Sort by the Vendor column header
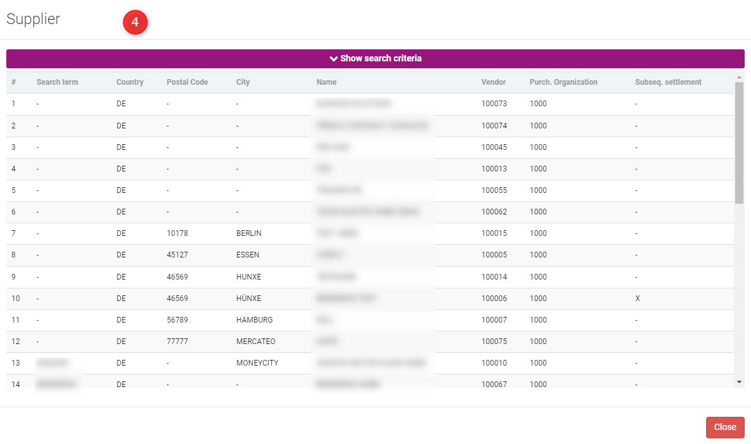The image size is (751, 444). (x=494, y=82)
